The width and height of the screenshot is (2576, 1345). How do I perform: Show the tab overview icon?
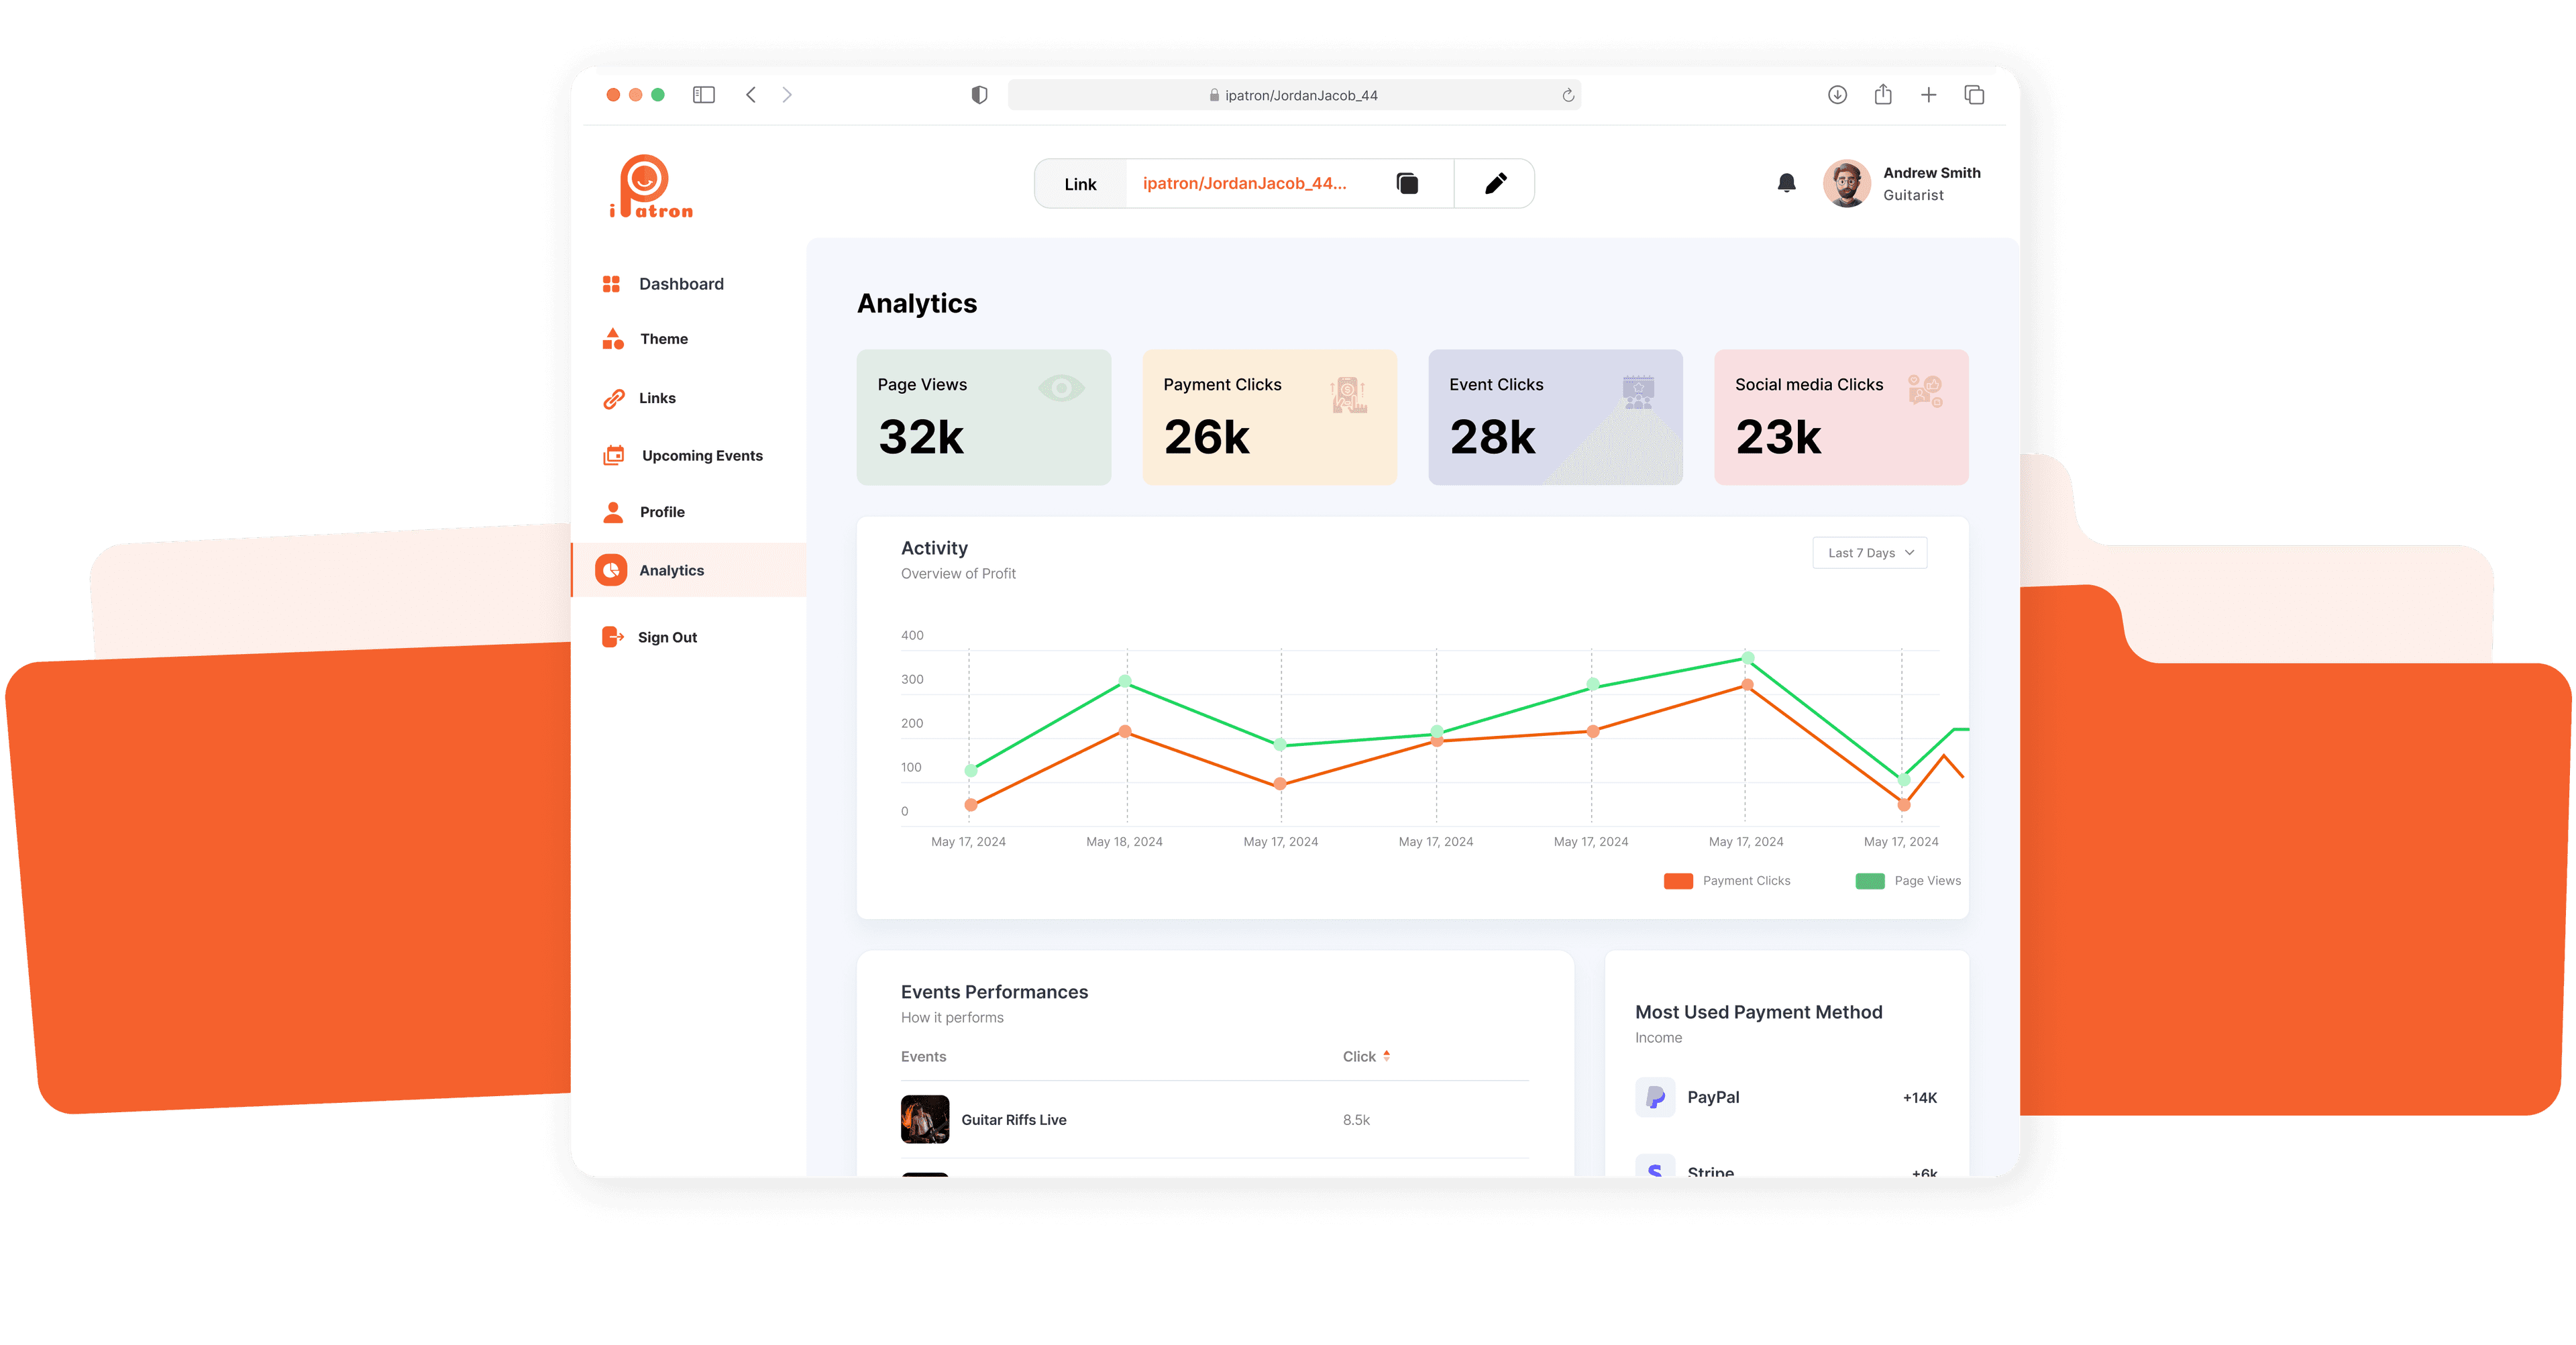(x=1974, y=95)
